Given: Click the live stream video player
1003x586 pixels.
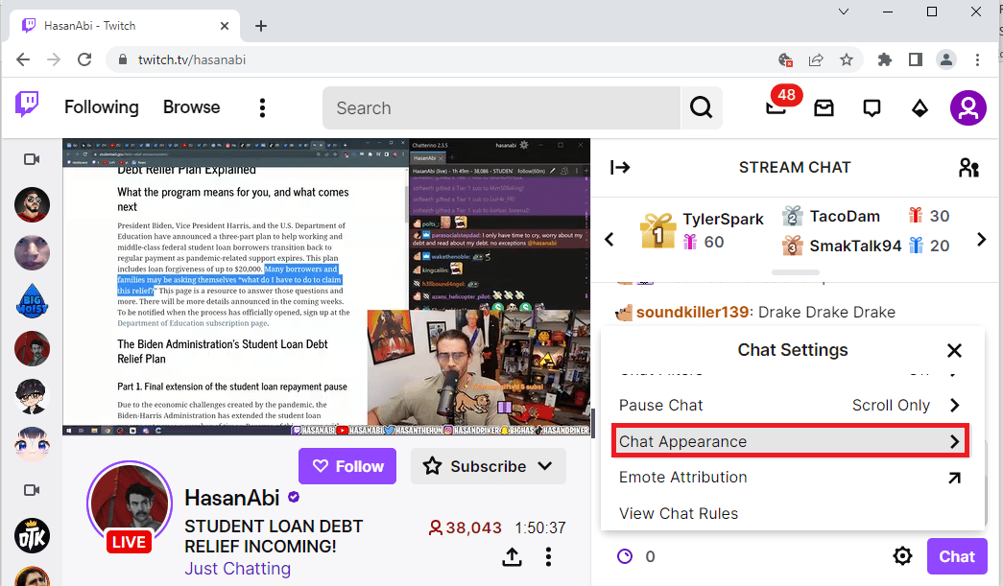Looking at the screenshot, I should [326, 287].
